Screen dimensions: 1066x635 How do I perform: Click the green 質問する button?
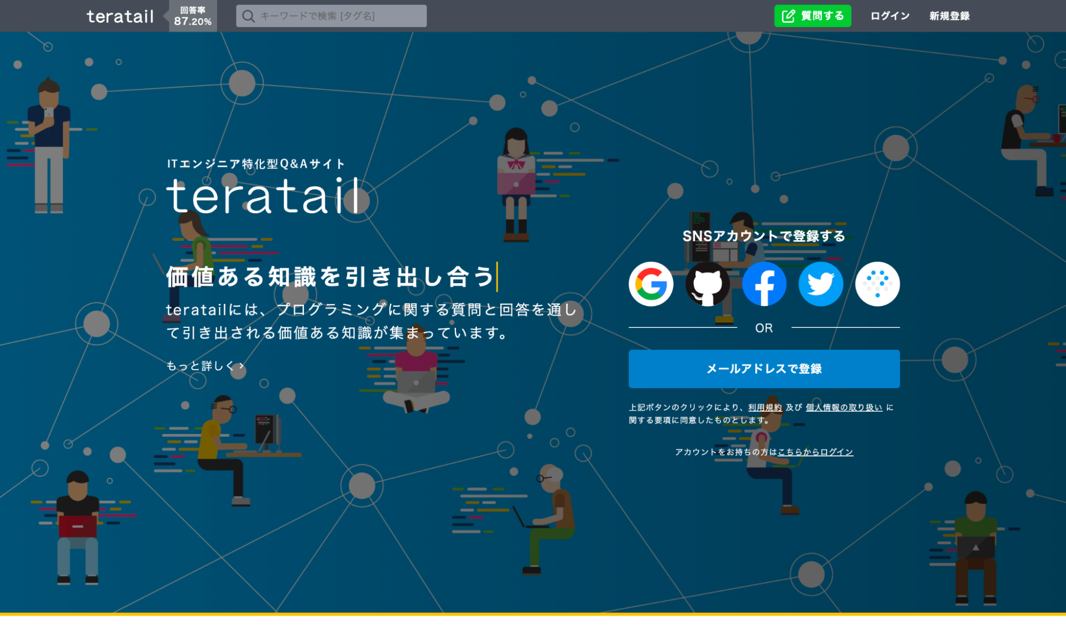click(x=812, y=16)
